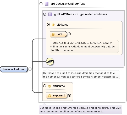The height and width of the screenshot is (115, 127).
Task: Click the attributes label above exponent
Action: pos(59,86)
